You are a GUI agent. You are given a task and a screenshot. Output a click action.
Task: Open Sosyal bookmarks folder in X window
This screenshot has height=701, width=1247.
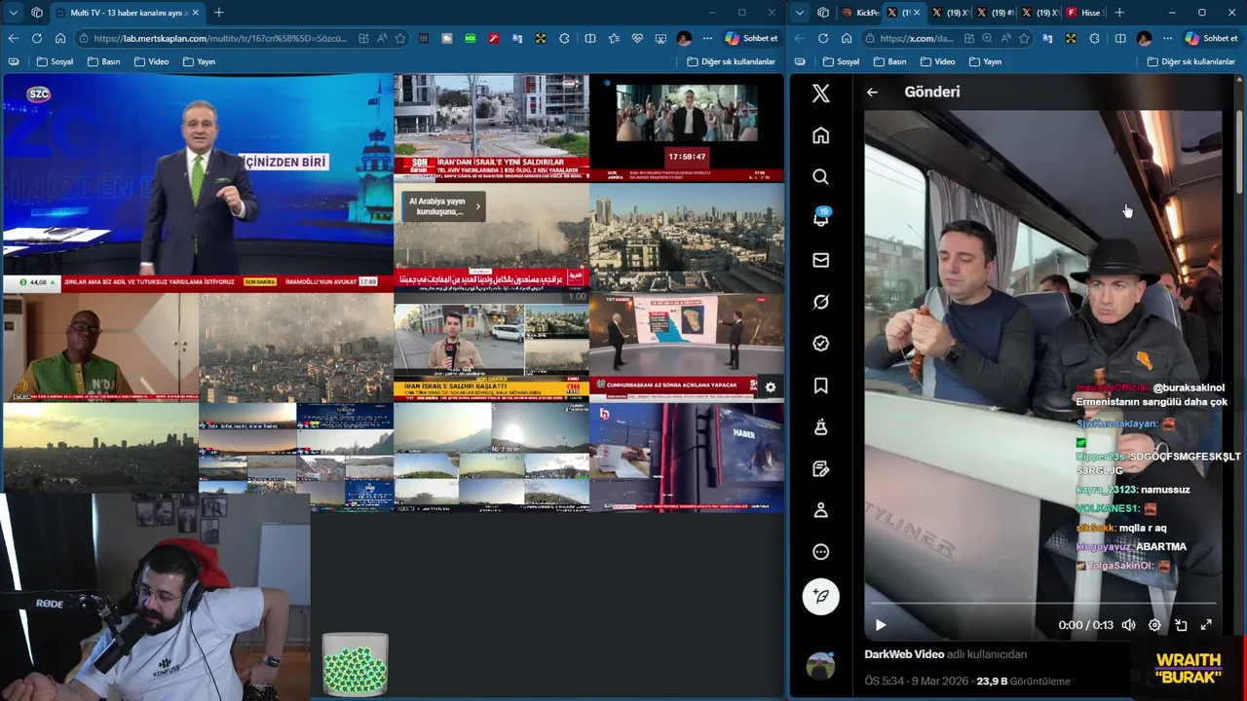[841, 61]
